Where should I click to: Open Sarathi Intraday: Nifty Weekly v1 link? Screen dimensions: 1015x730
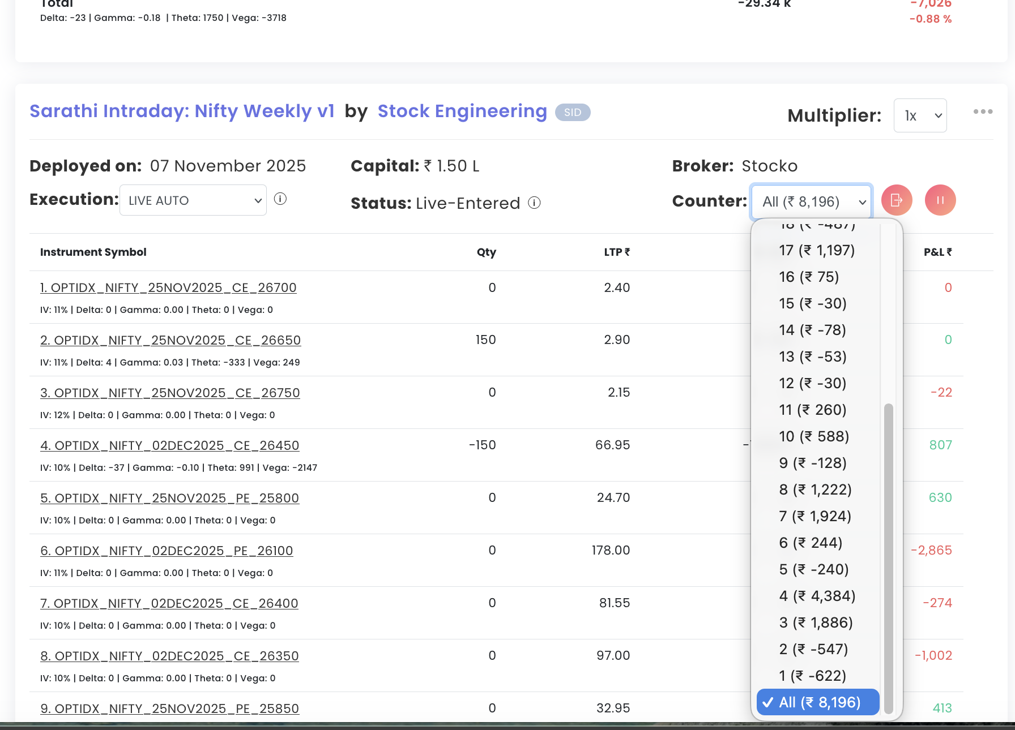point(182,111)
